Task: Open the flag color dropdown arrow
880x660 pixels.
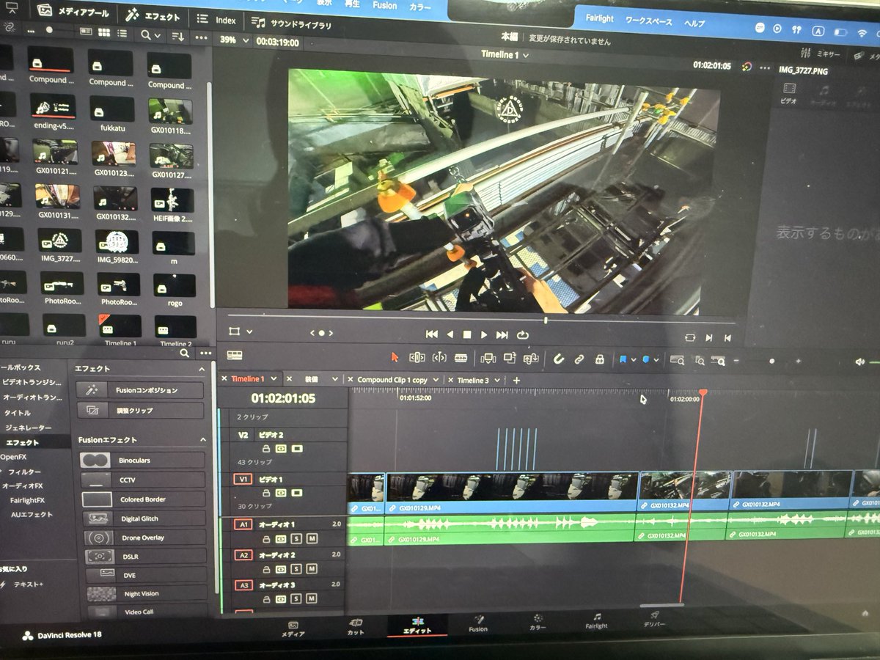Action: [x=633, y=360]
